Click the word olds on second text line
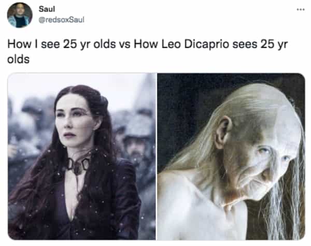311x246 pixels. click(19, 59)
